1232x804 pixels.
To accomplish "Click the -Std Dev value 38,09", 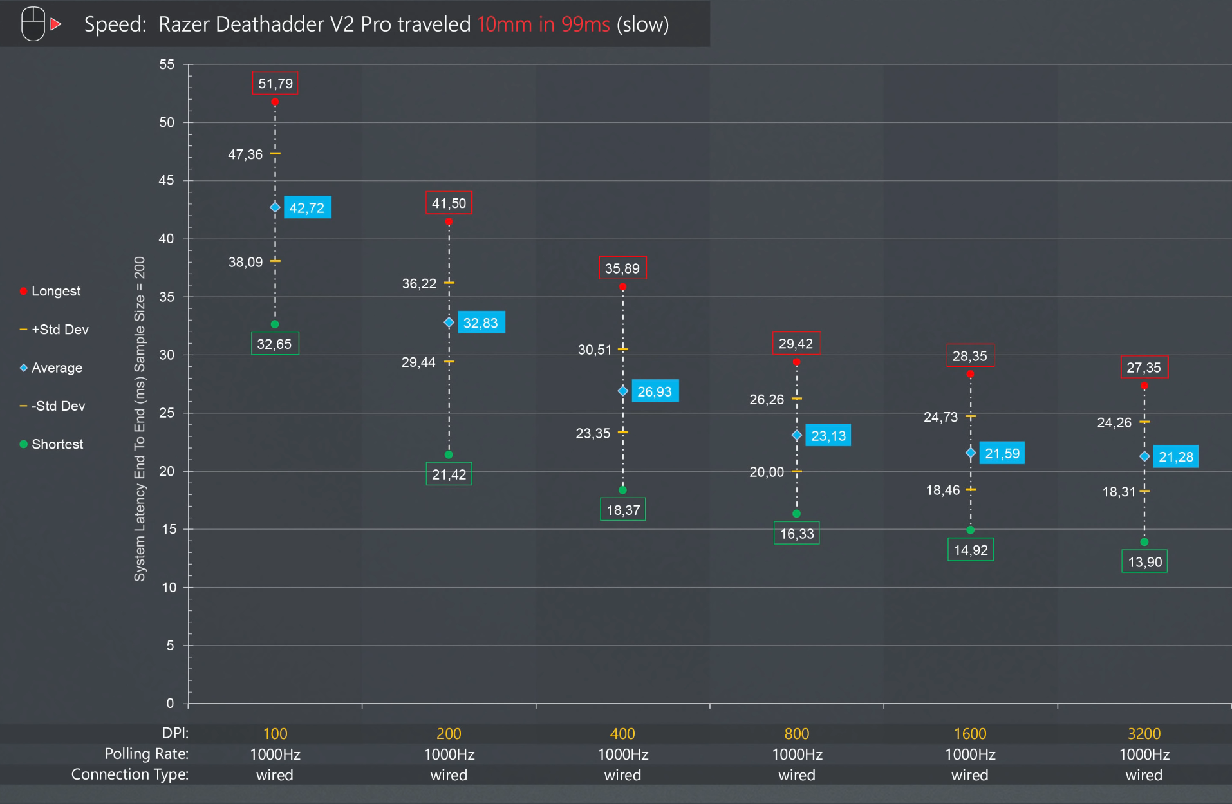I will pos(245,262).
